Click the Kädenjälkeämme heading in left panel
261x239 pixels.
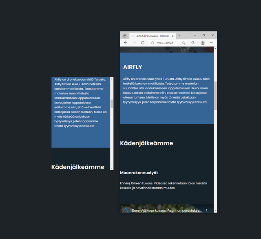coord(78,167)
